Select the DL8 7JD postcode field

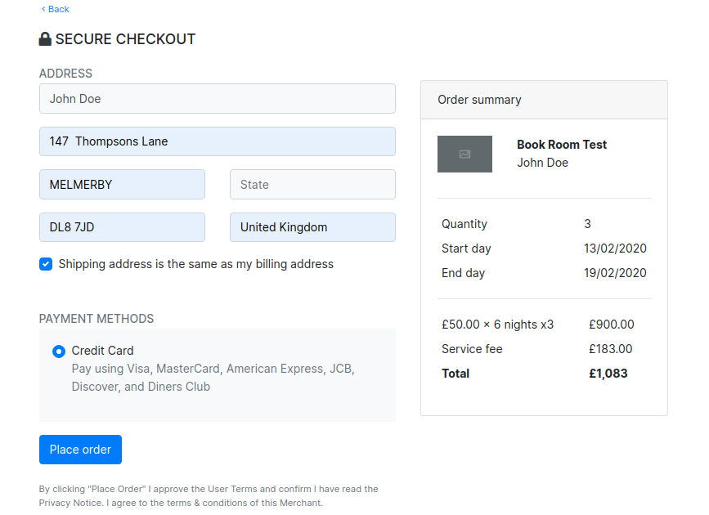coord(122,227)
